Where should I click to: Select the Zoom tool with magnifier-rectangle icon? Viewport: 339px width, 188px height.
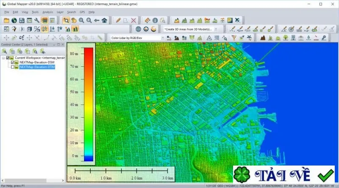coord(66,20)
